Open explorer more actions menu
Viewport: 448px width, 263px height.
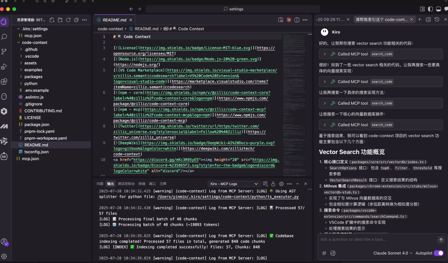click(84, 20)
